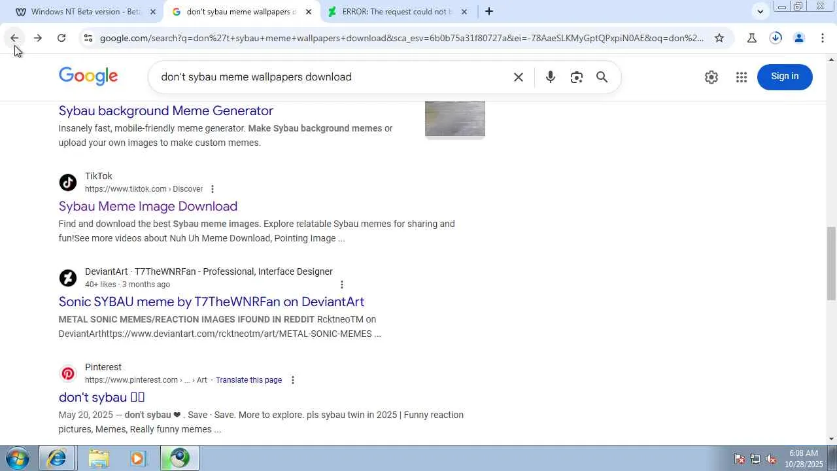The image size is (837, 471).
Task: Open the browser profile icon
Action: point(799,38)
